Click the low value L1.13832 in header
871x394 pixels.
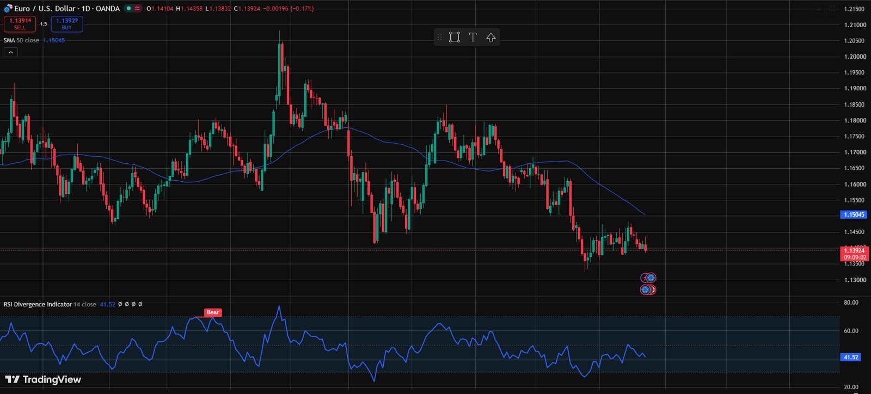tap(218, 8)
